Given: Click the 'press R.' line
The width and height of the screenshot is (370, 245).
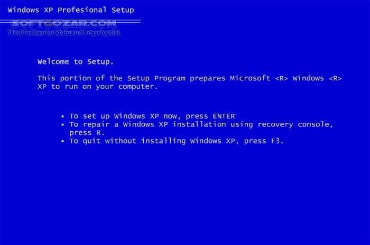Looking at the screenshot, I should click(87, 133).
